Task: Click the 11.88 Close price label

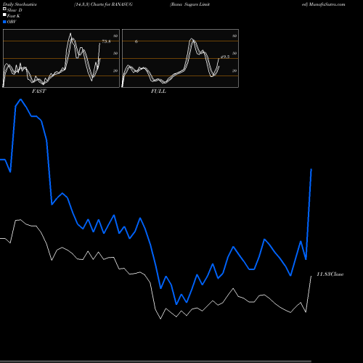Action: [x=330, y=274]
